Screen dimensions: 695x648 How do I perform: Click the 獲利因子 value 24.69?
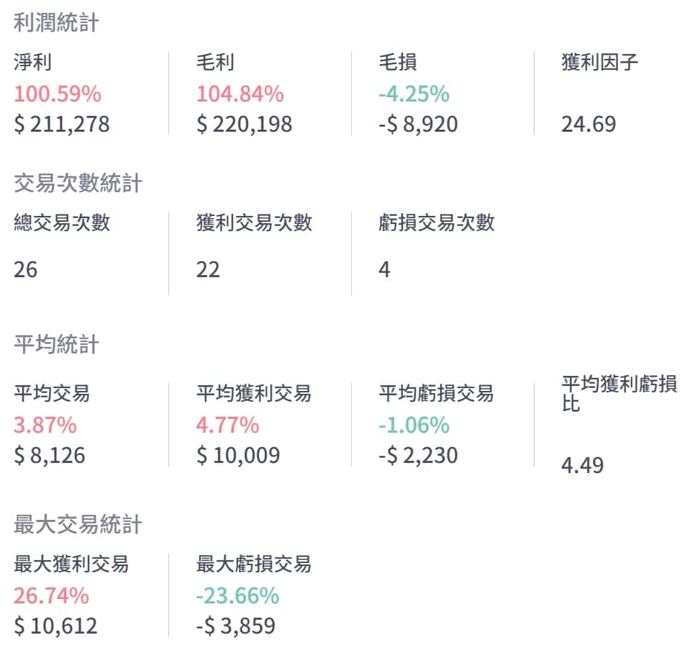[x=589, y=125]
